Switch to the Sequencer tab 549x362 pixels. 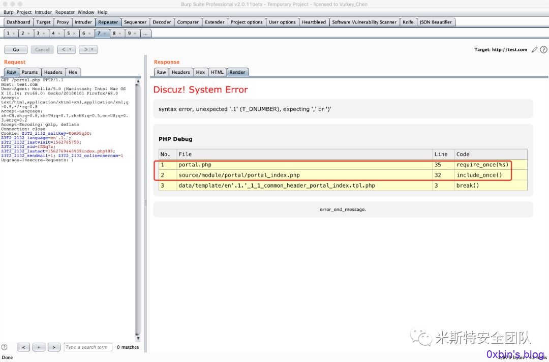[136, 22]
